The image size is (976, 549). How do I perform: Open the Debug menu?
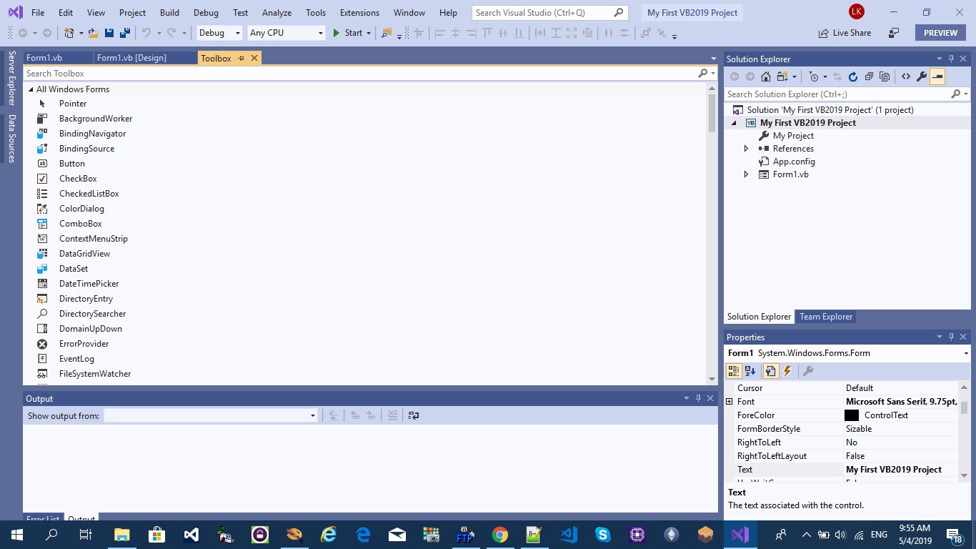206,13
